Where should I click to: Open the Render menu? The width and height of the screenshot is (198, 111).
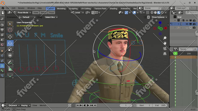click(21, 8)
